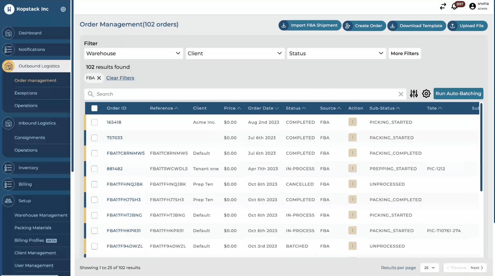Remove the FBA filter chip
This screenshot has height=276, width=495.
[x=99, y=78]
